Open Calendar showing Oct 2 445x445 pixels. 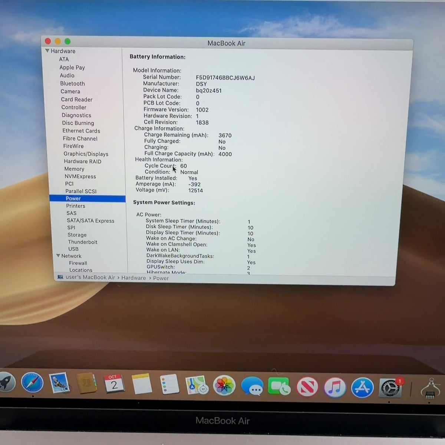point(114,383)
